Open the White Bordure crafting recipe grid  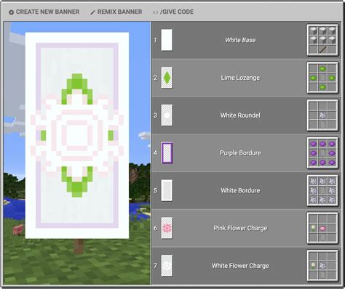click(322, 190)
